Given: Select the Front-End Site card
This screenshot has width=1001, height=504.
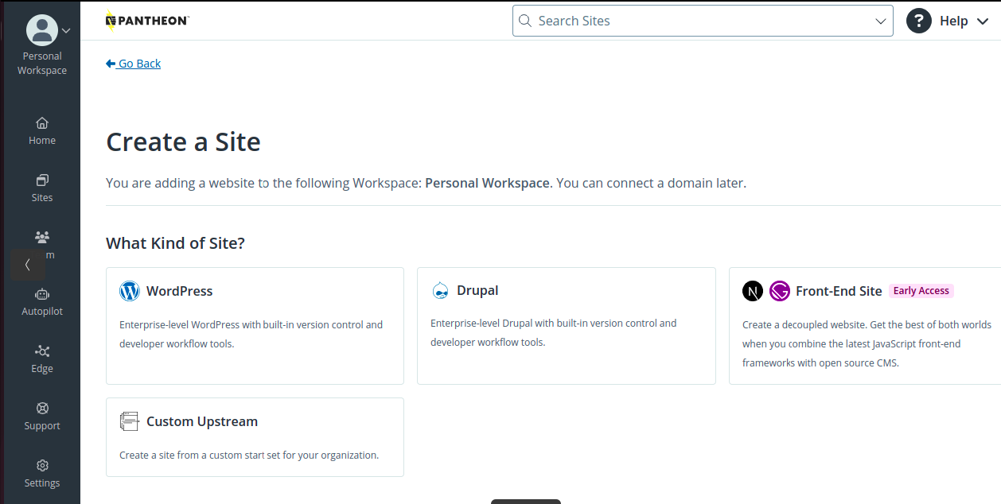Looking at the screenshot, I should pyautogui.click(x=865, y=326).
